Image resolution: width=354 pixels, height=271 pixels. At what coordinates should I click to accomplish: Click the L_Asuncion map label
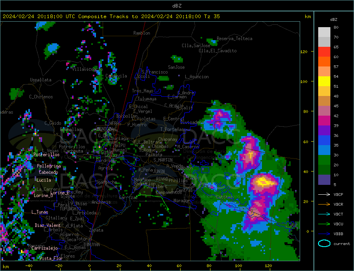(197, 77)
